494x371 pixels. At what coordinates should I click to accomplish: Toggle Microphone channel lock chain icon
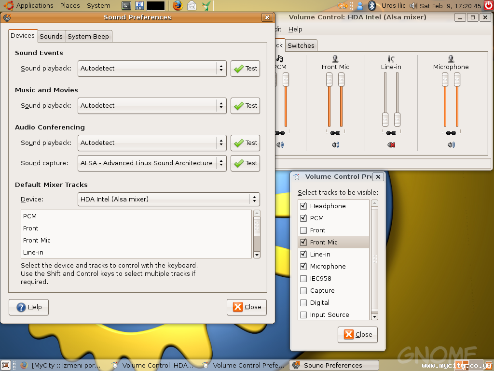point(451,133)
